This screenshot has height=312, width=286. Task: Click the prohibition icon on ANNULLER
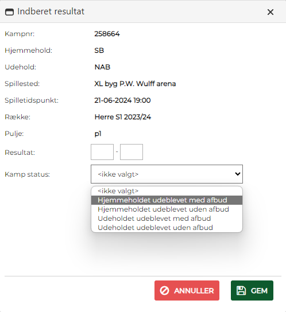click(164, 291)
